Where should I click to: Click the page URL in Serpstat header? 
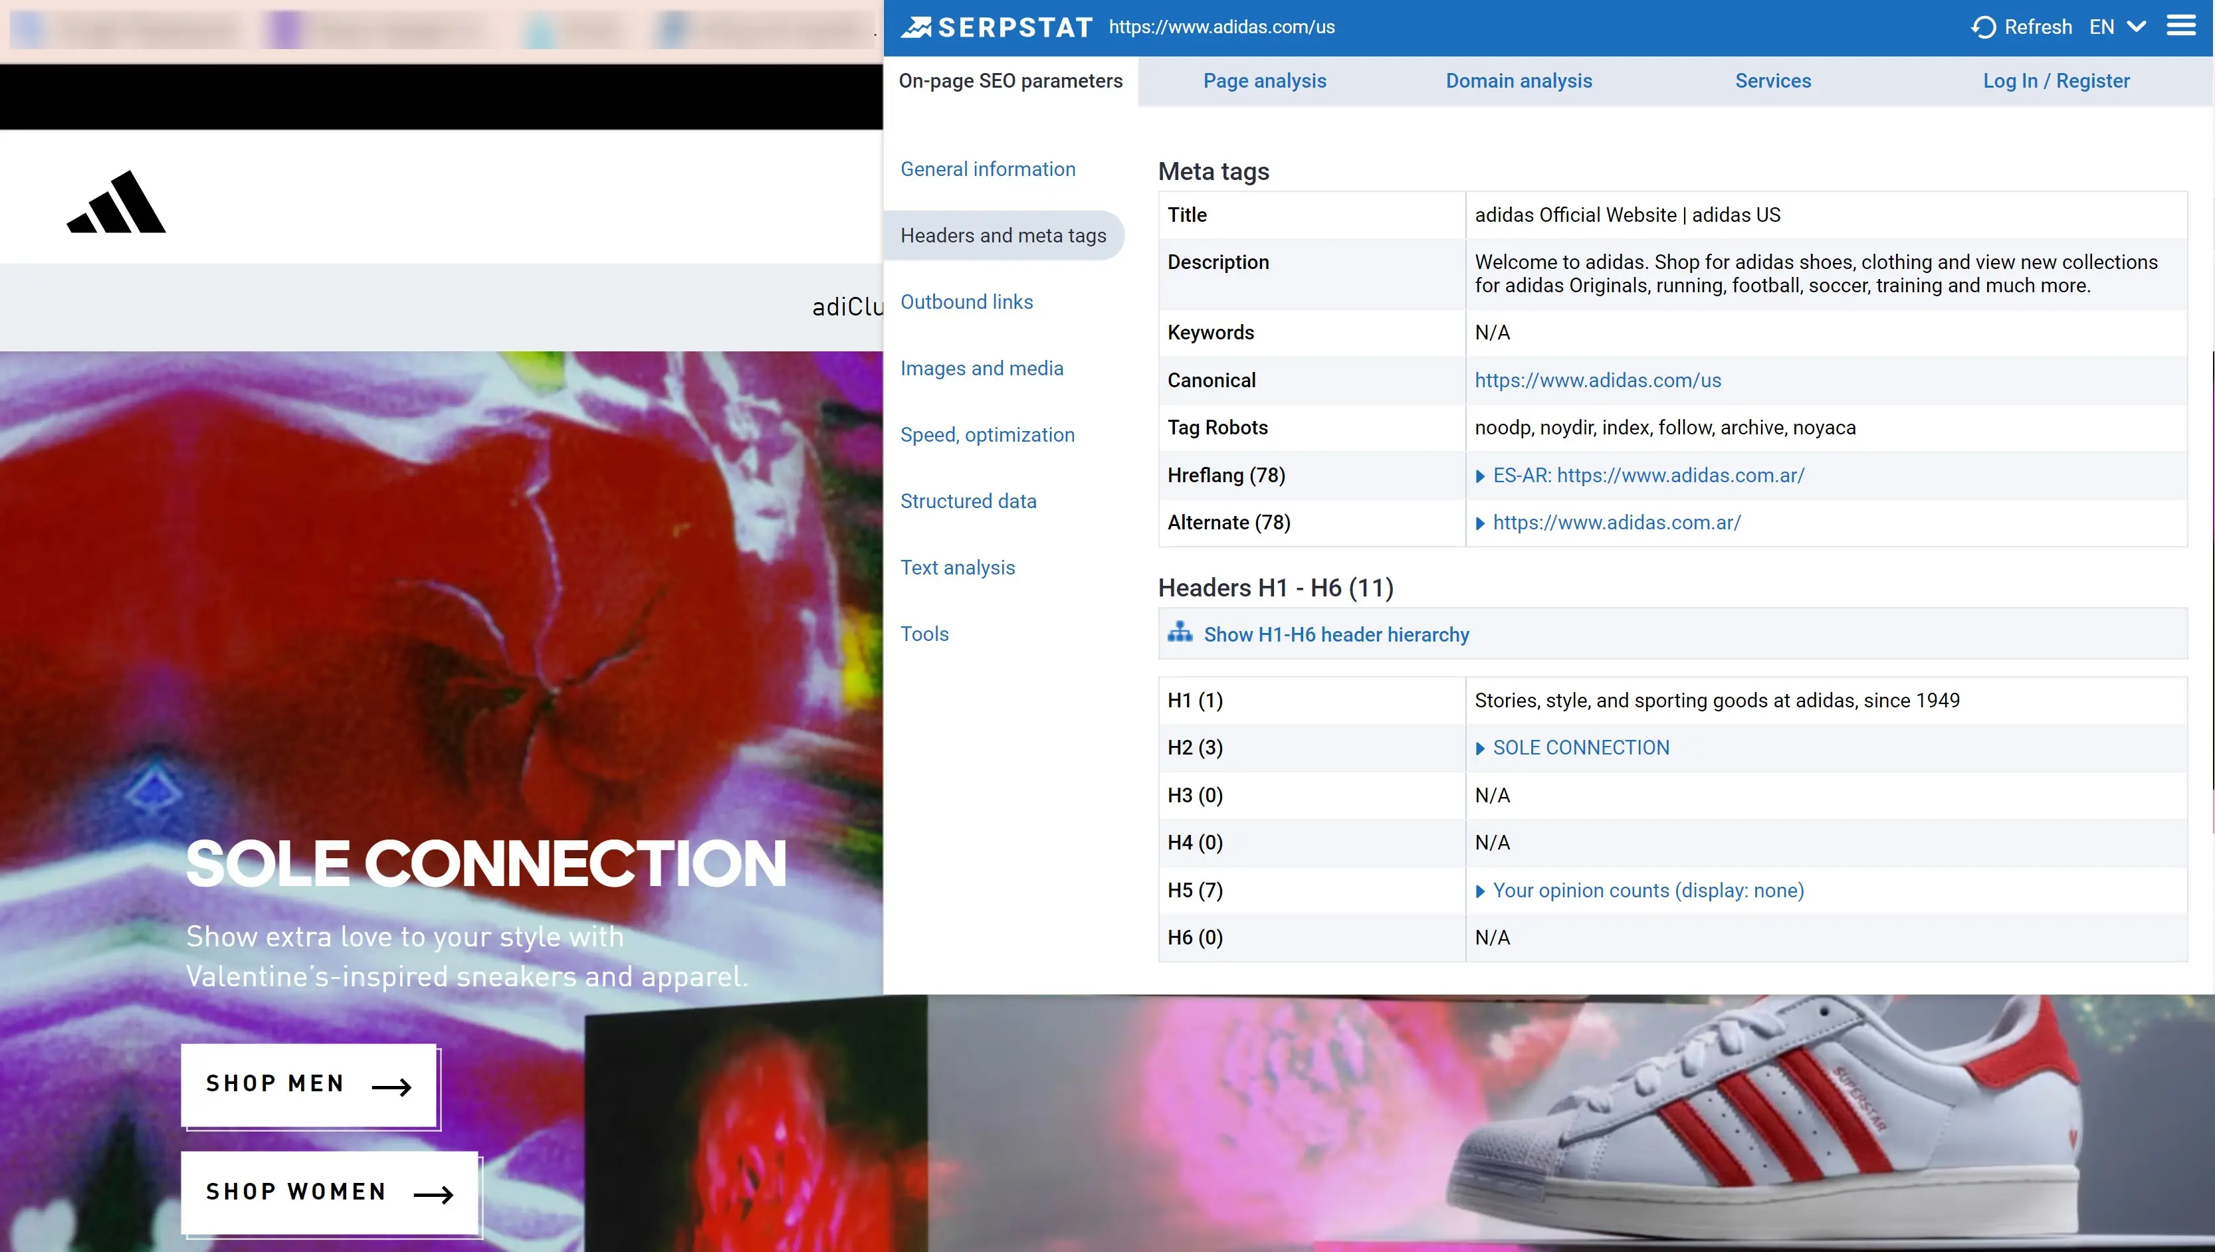coord(1221,27)
